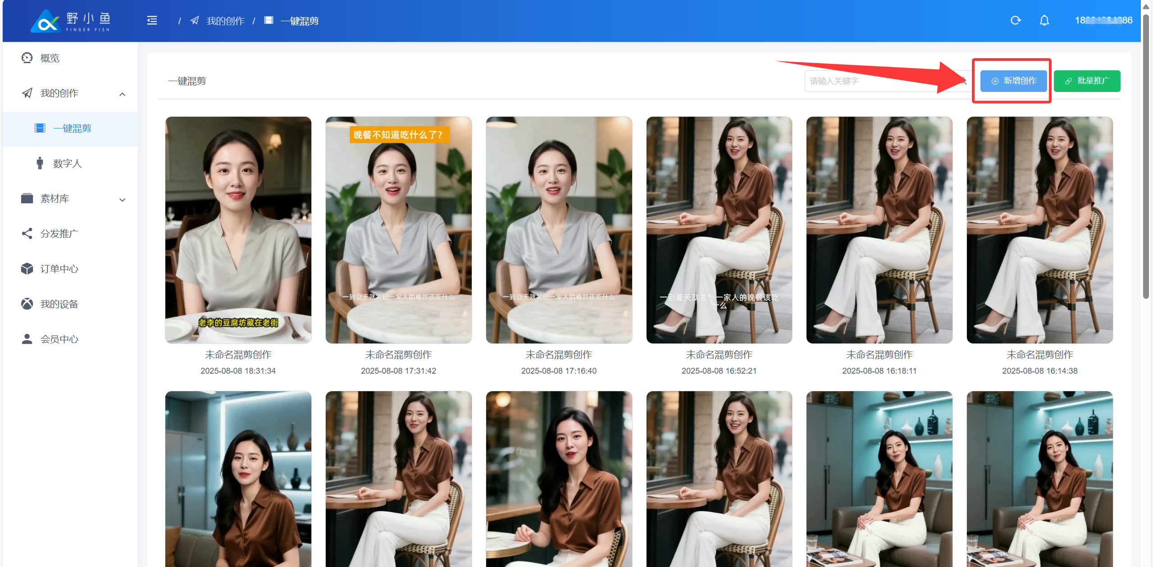
Task: Click the green 批量推广 button
Action: pyautogui.click(x=1087, y=81)
